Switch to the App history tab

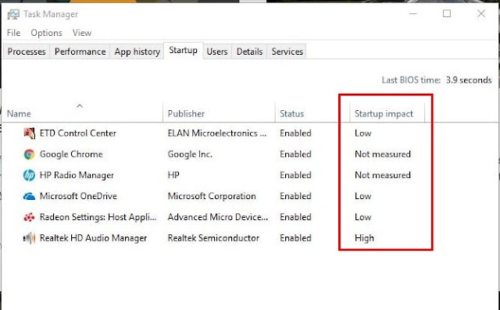tap(137, 52)
